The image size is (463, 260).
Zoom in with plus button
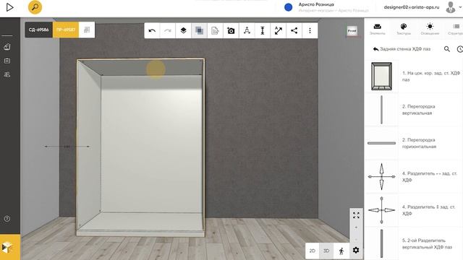click(356, 227)
